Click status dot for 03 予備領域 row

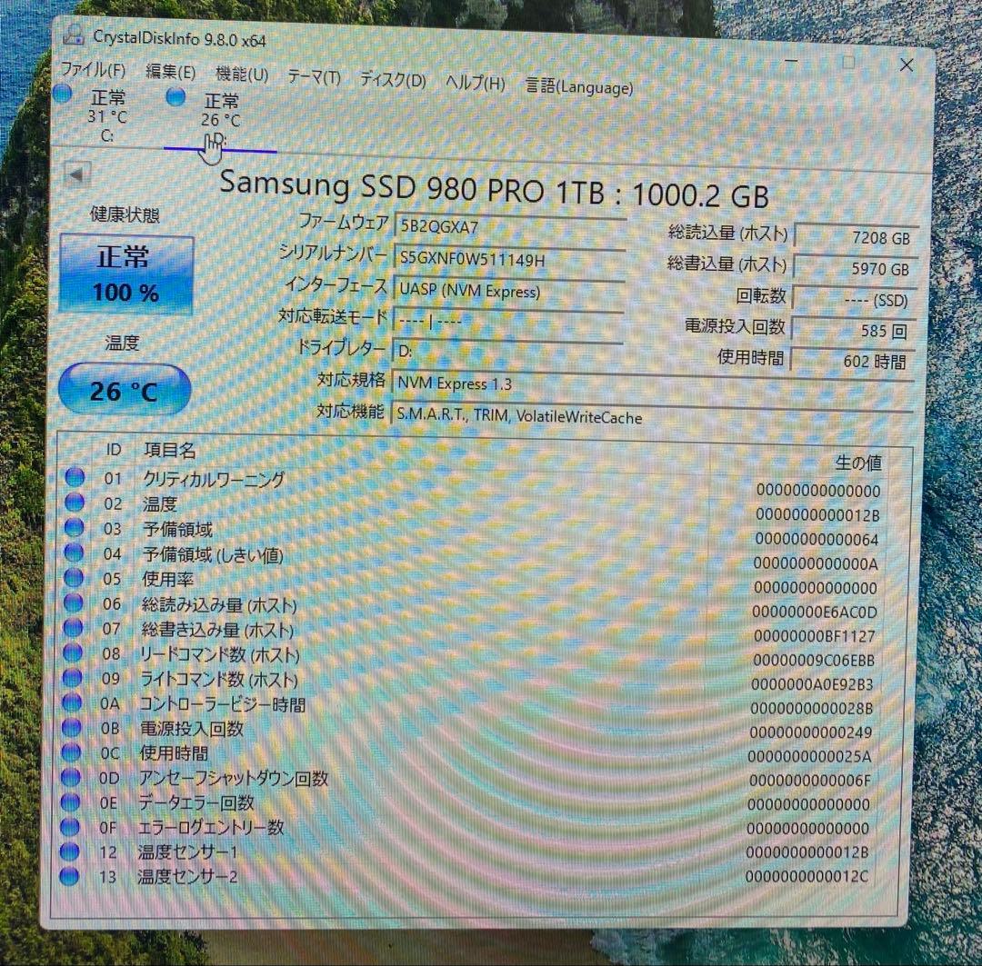(x=74, y=528)
